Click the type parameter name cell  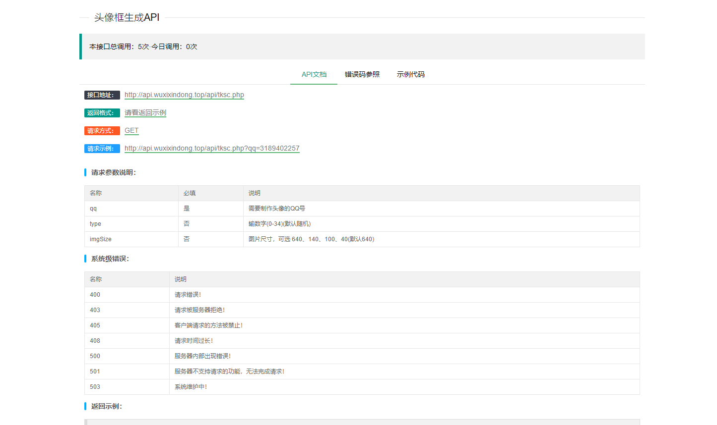pyautogui.click(x=95, y=224)
